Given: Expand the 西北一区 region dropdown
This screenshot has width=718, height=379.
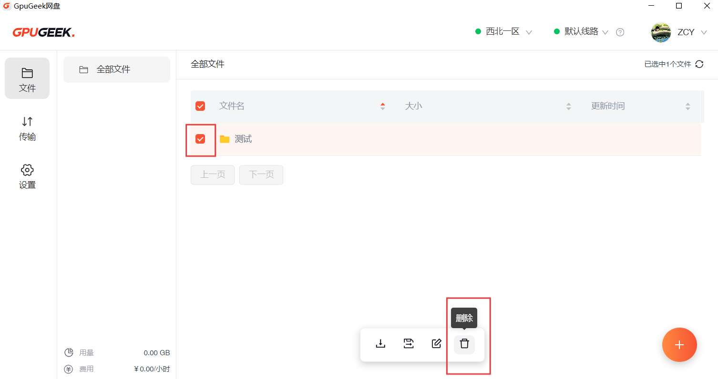Looking at the screenshot, I should 504,32.
